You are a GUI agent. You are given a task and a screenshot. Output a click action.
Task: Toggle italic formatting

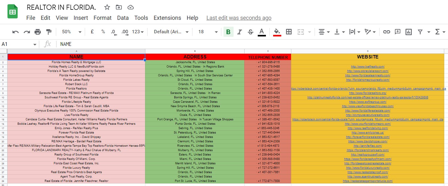coord(240,32)
